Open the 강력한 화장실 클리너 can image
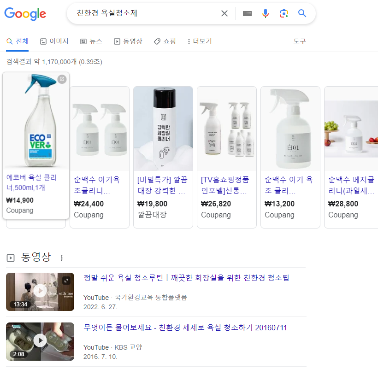The image size is (378, 369). click(163, 129)
